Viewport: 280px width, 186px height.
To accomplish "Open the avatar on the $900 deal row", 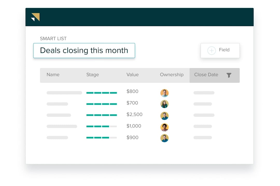I will (165, 138).
